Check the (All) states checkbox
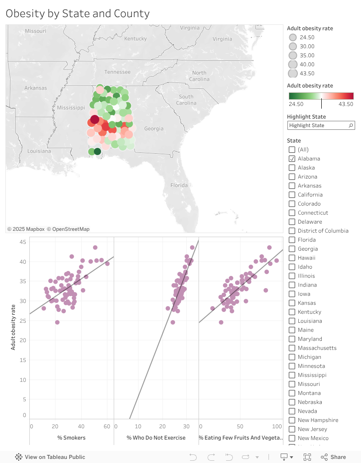Viewport: 361px width, 463px height. pyautogui.click(x=292, y=150)
